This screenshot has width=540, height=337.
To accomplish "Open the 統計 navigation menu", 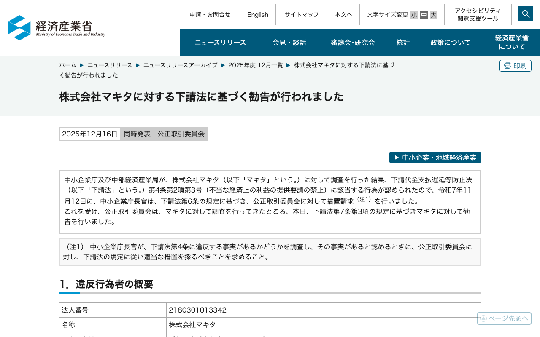I will (x=403, y=43).
